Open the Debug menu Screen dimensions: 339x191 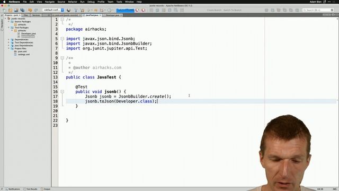(x=91, y=2)
